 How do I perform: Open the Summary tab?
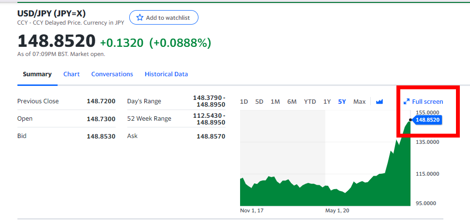37,74
